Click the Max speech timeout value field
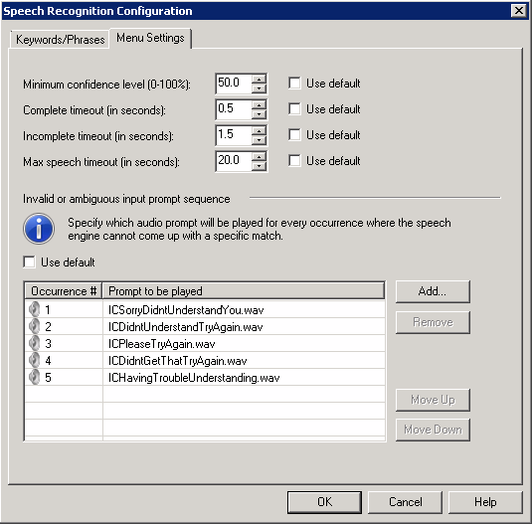 (x=234, y=161)
